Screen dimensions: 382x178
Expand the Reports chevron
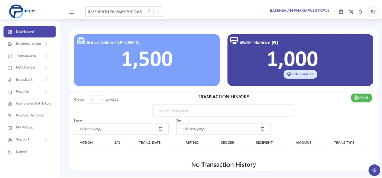pyautogui.click(x=46, y=92)
